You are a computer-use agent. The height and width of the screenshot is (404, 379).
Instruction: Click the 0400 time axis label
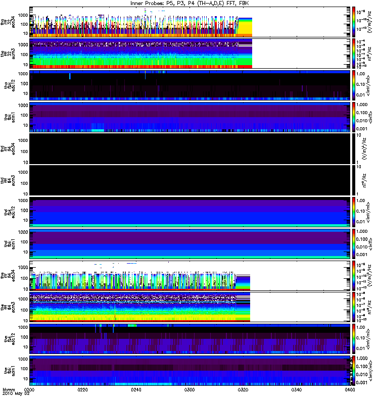[350, 389]
